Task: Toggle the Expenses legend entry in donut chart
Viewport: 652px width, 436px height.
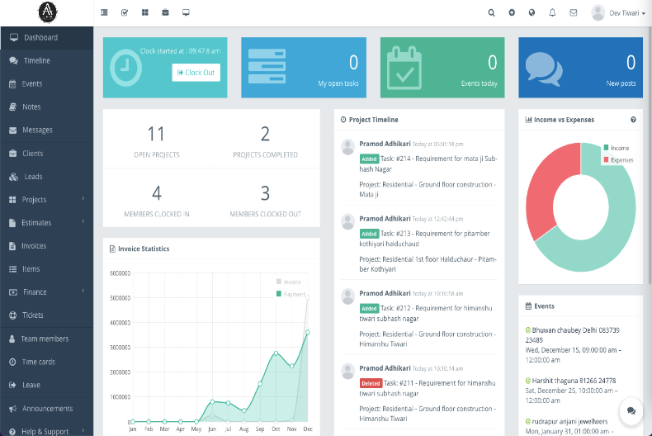Action: click(x=620, y=159)
